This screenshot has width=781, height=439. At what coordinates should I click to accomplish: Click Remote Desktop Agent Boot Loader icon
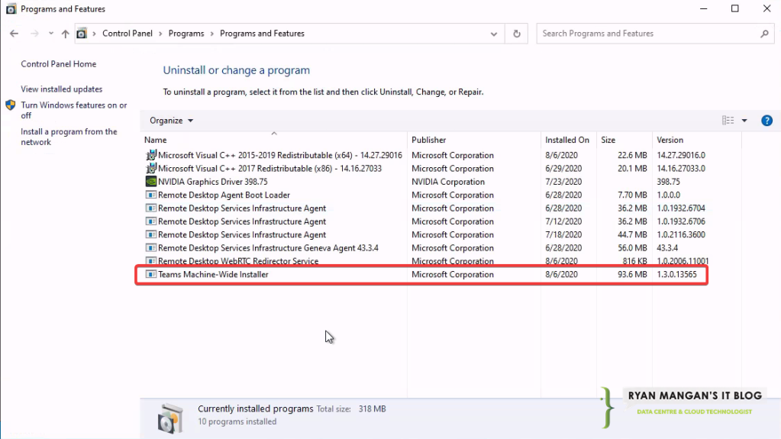pyautogui.click(x=151, y=195)
